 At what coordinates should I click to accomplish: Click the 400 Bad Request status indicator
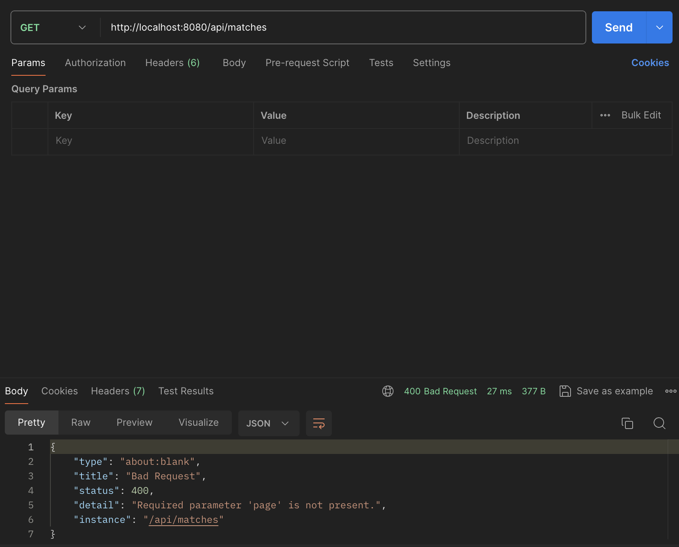point(440,391)
